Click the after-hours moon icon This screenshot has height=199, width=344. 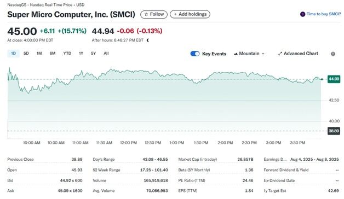[148, 40]
